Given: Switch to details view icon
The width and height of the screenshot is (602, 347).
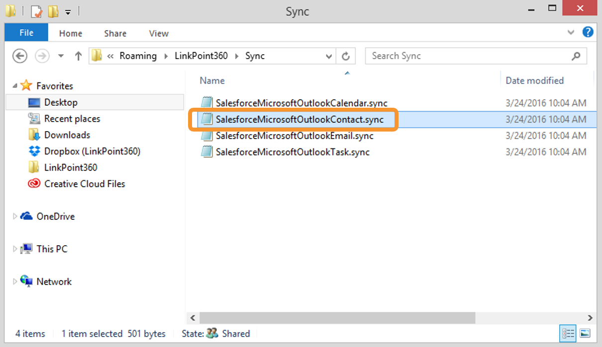Looking at the screenshot, I should pyautogui.click(x=568, y=333).
